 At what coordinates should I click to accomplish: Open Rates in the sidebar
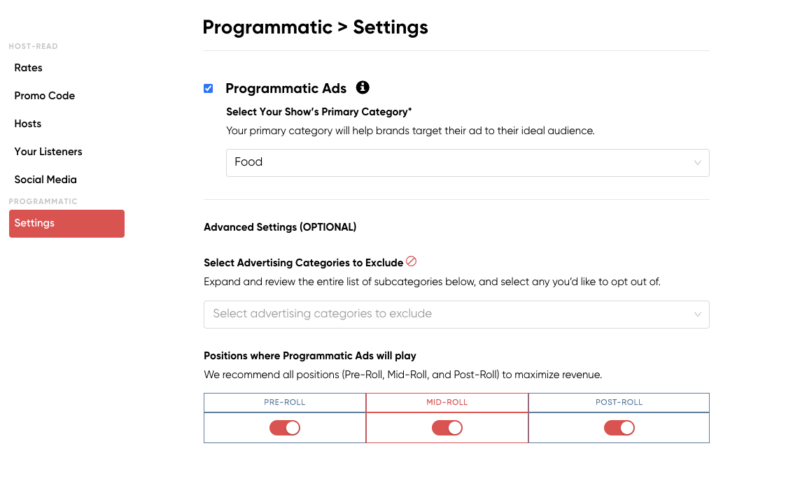[29, 68]
